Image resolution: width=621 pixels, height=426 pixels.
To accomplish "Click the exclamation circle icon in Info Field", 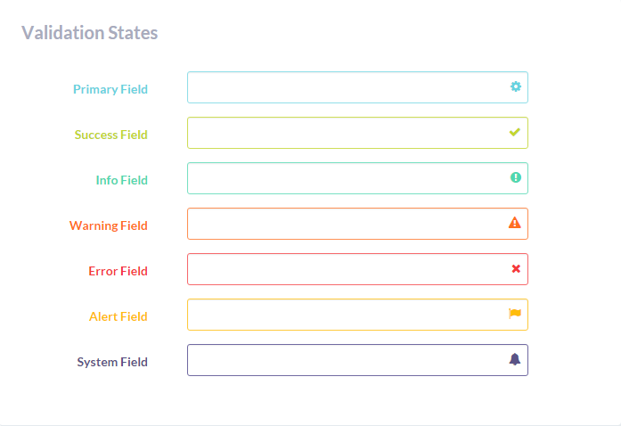I will coord(515,177).
